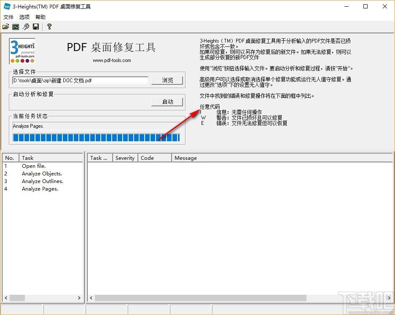Open the 帮助 menu

point(40,17)
